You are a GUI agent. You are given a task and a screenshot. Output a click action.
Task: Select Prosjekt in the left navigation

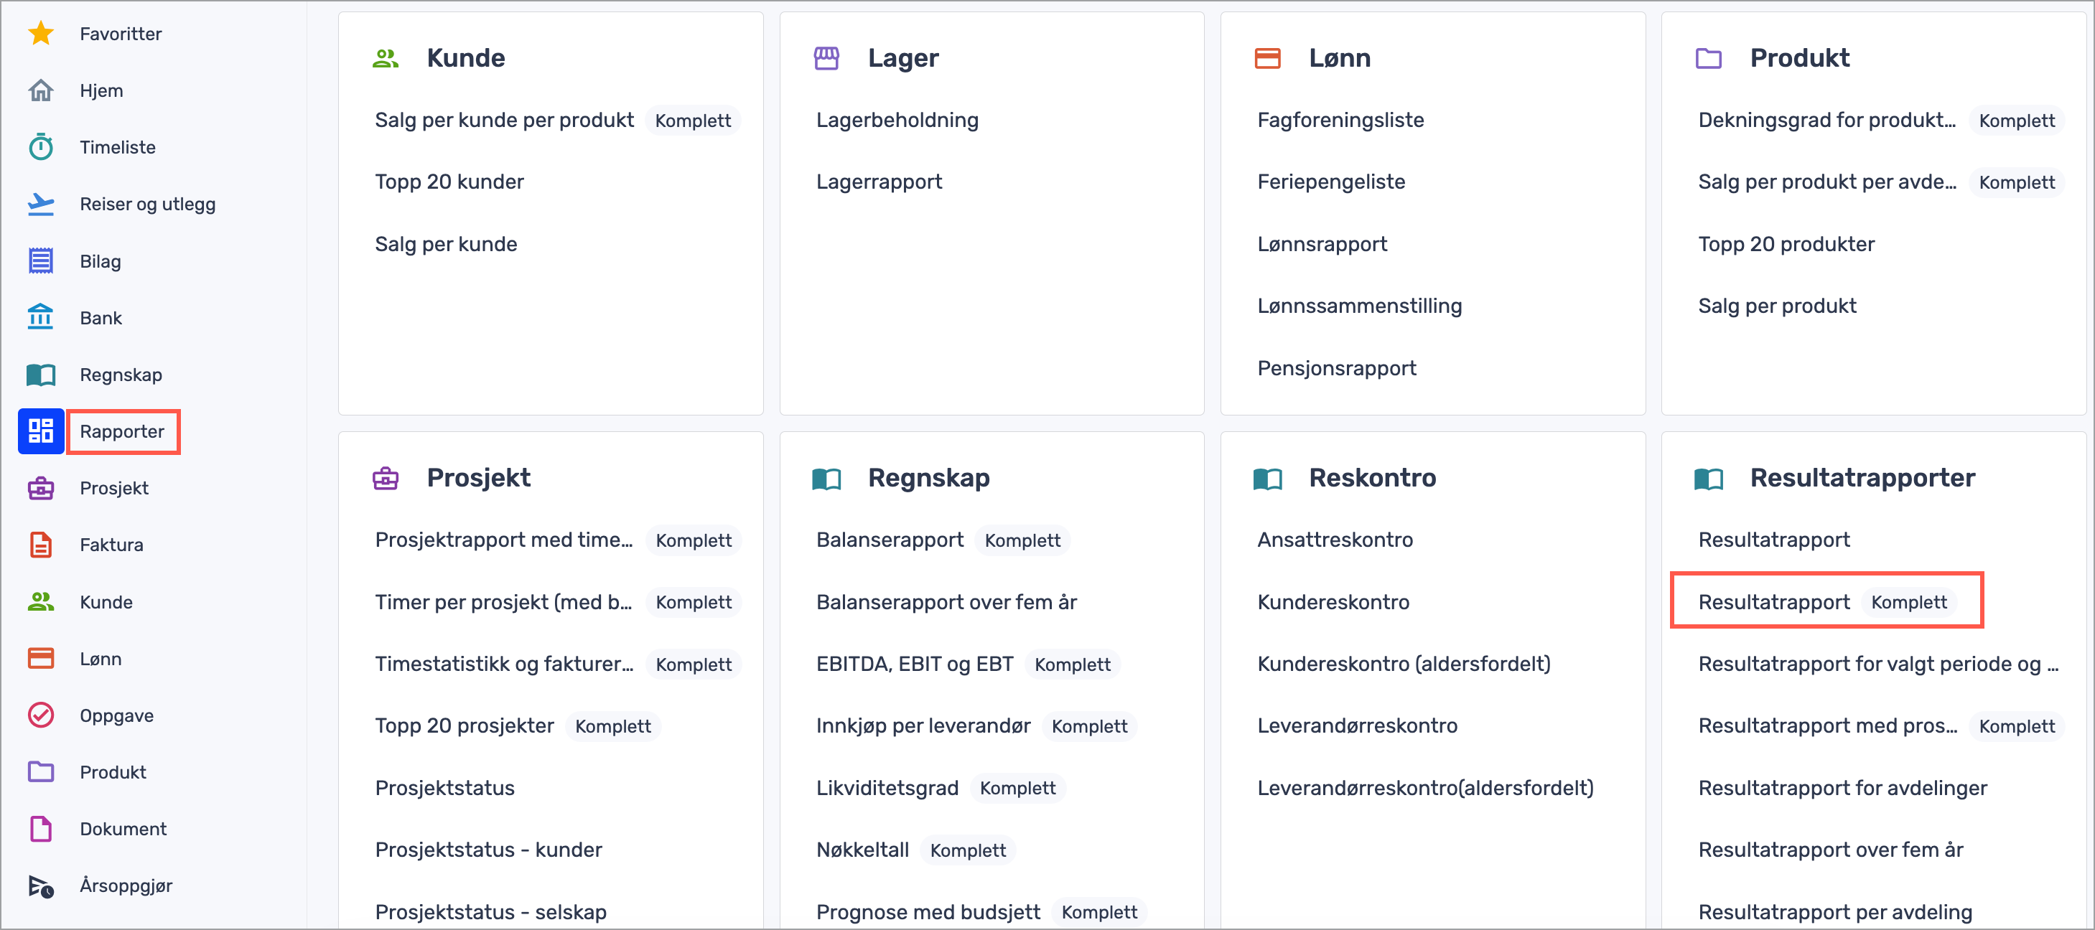[114, 488]
